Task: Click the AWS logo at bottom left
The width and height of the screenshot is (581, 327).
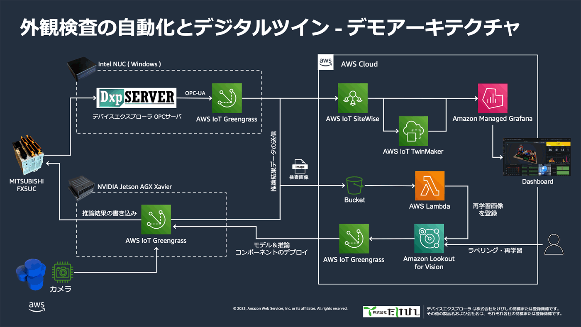Action: tap(37, 306)
